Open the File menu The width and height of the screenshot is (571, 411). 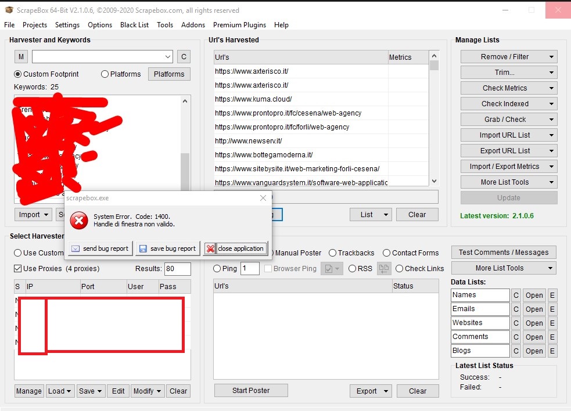(x=9, y=25)
